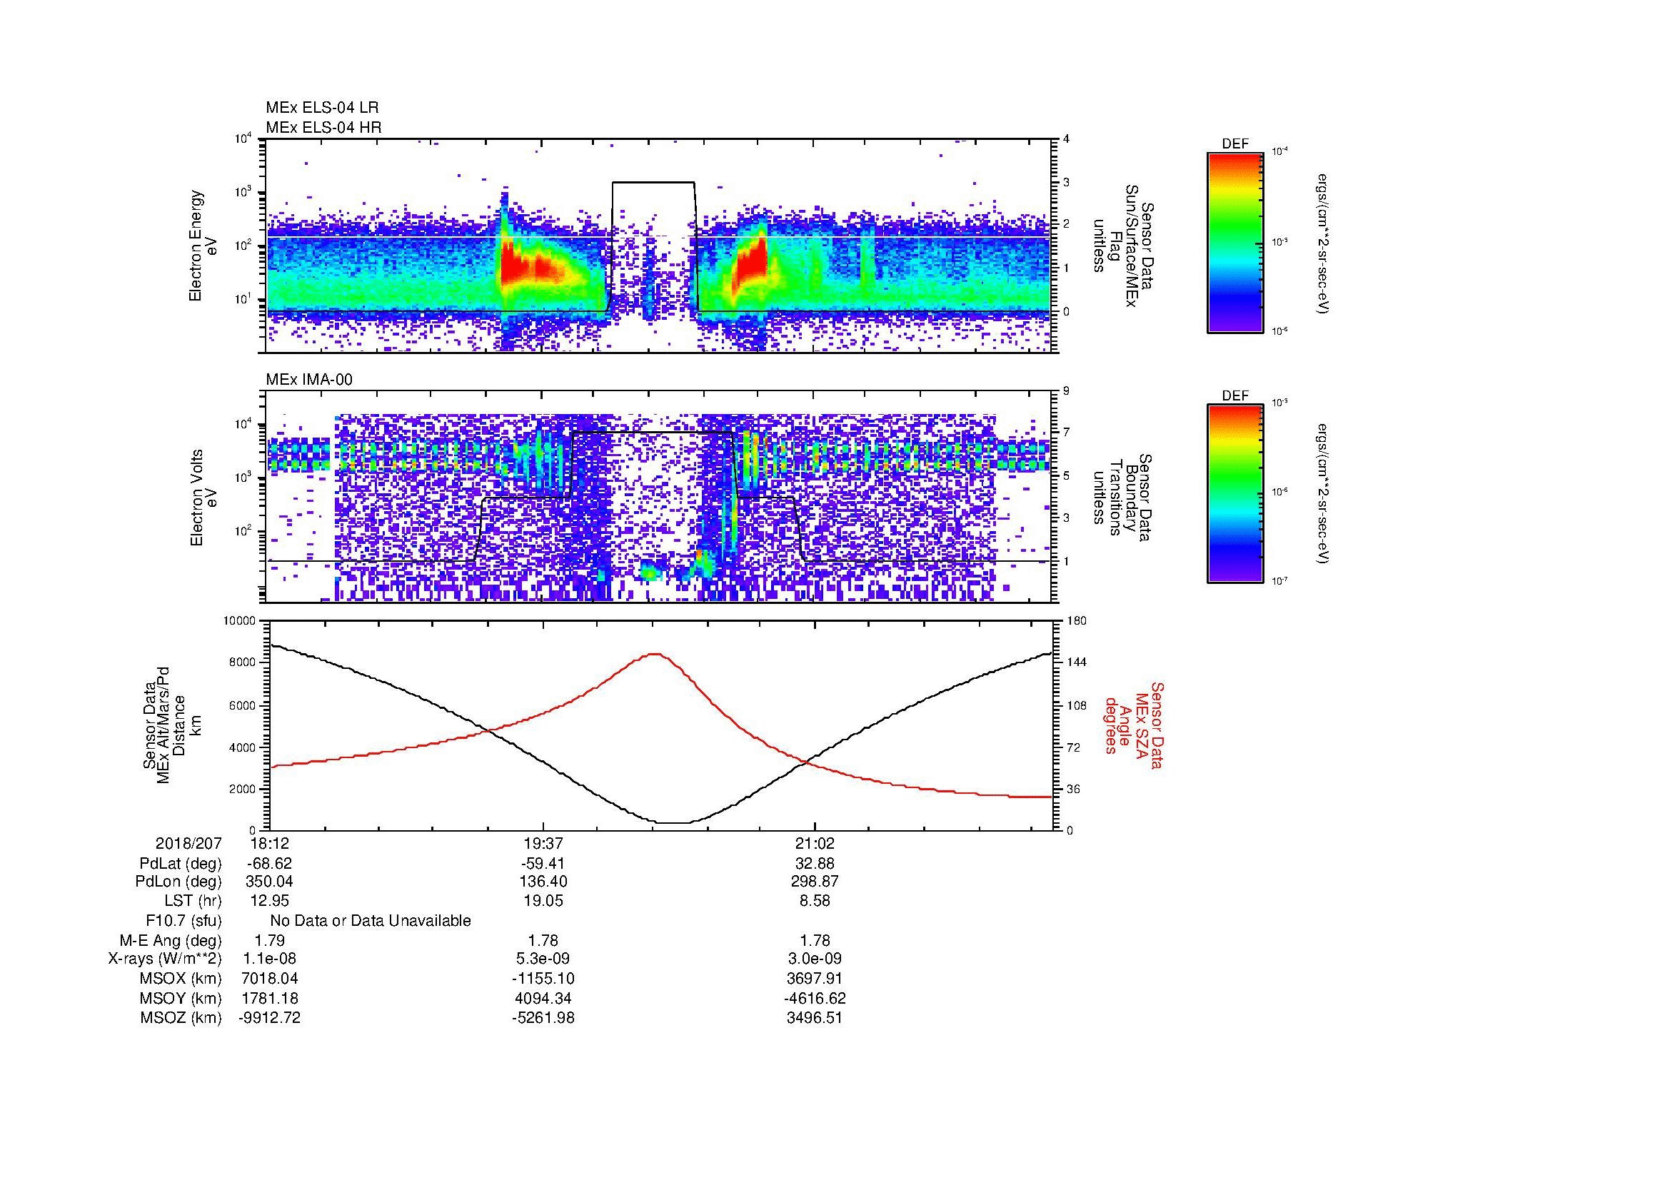Click MSOY value '-4616.62'

pos(815,998)
